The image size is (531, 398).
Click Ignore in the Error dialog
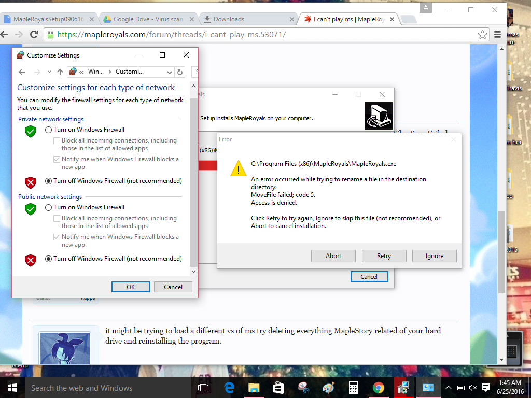[434, 256]
